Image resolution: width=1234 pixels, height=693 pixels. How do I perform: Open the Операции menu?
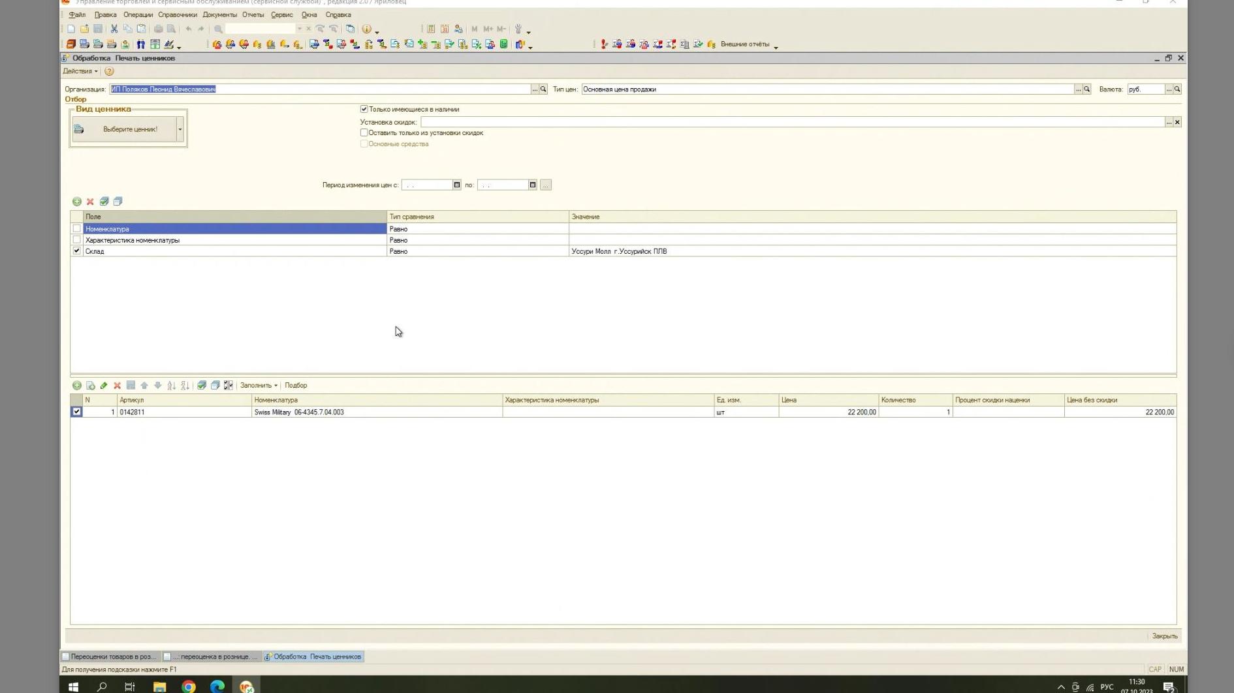point(138,14)
